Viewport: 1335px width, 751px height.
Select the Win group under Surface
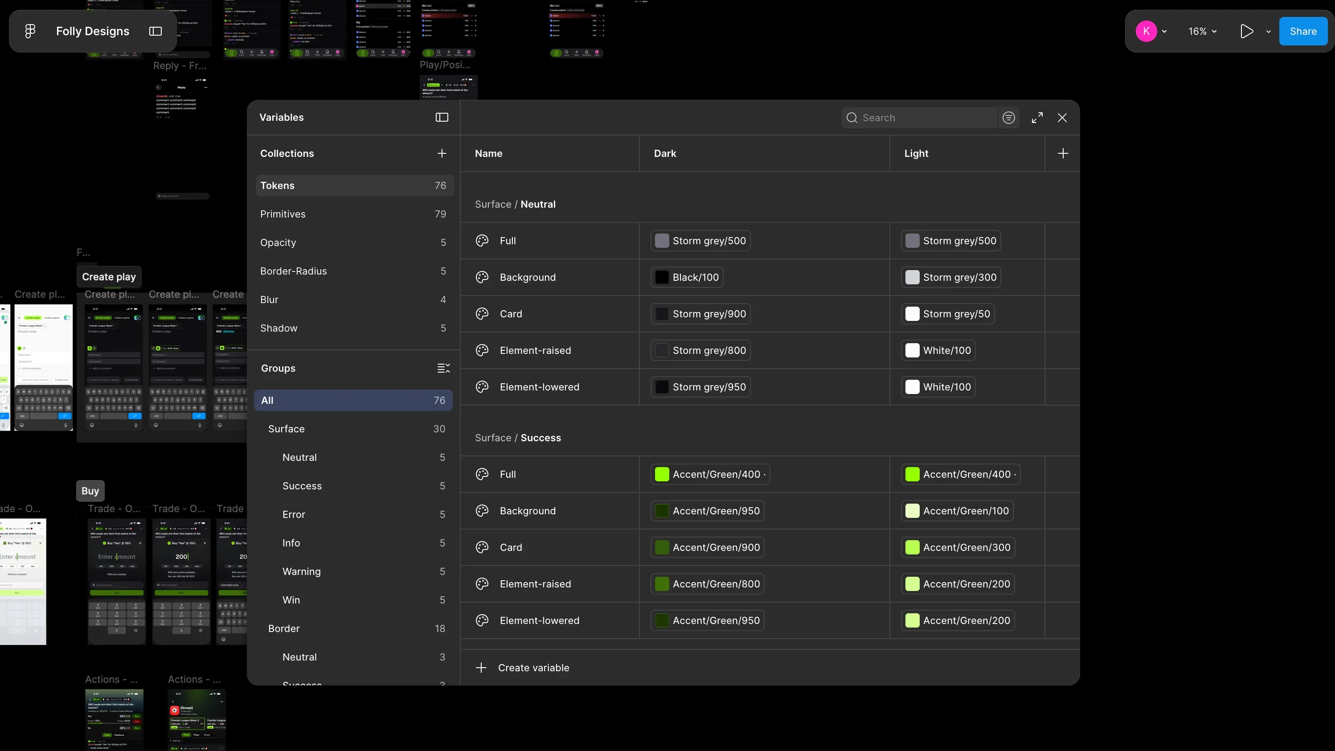click(x=354, y=600)
